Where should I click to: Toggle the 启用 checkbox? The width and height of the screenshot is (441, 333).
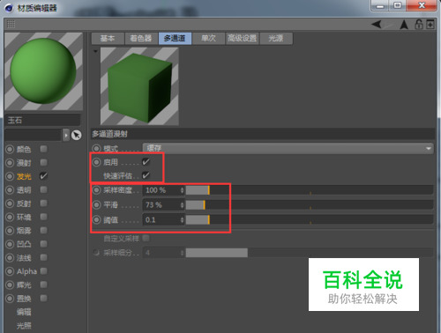click(x=146, y=162)
